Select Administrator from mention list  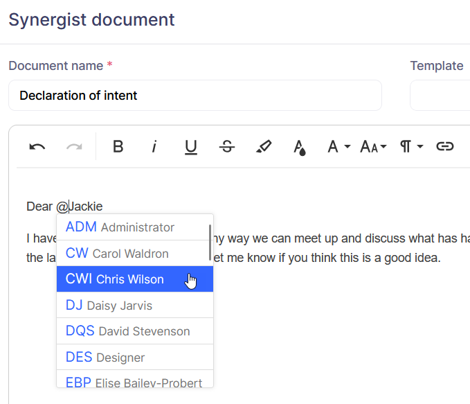pyautogui.click(x=132, y=227)
